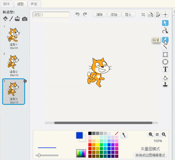Select the ellipse tool
175x160 pixels.
165,62
